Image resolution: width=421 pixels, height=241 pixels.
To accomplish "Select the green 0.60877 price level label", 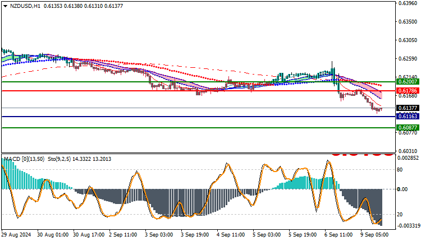I will tap(408, 128).
